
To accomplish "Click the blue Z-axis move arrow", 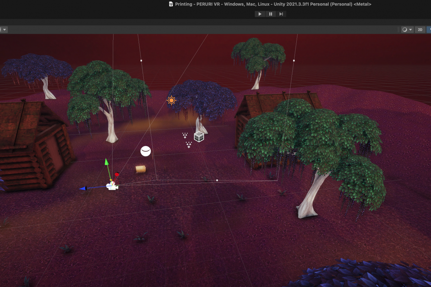I will (x=83, y=188).
